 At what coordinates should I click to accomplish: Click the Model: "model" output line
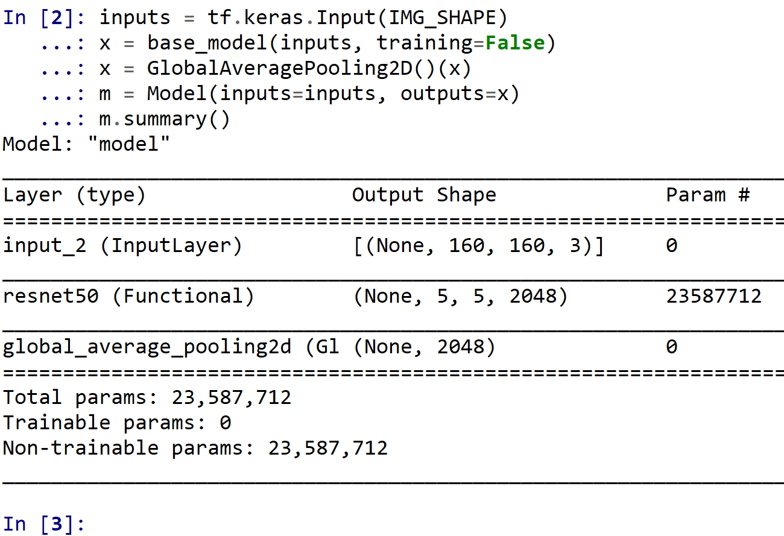[86, 144]
